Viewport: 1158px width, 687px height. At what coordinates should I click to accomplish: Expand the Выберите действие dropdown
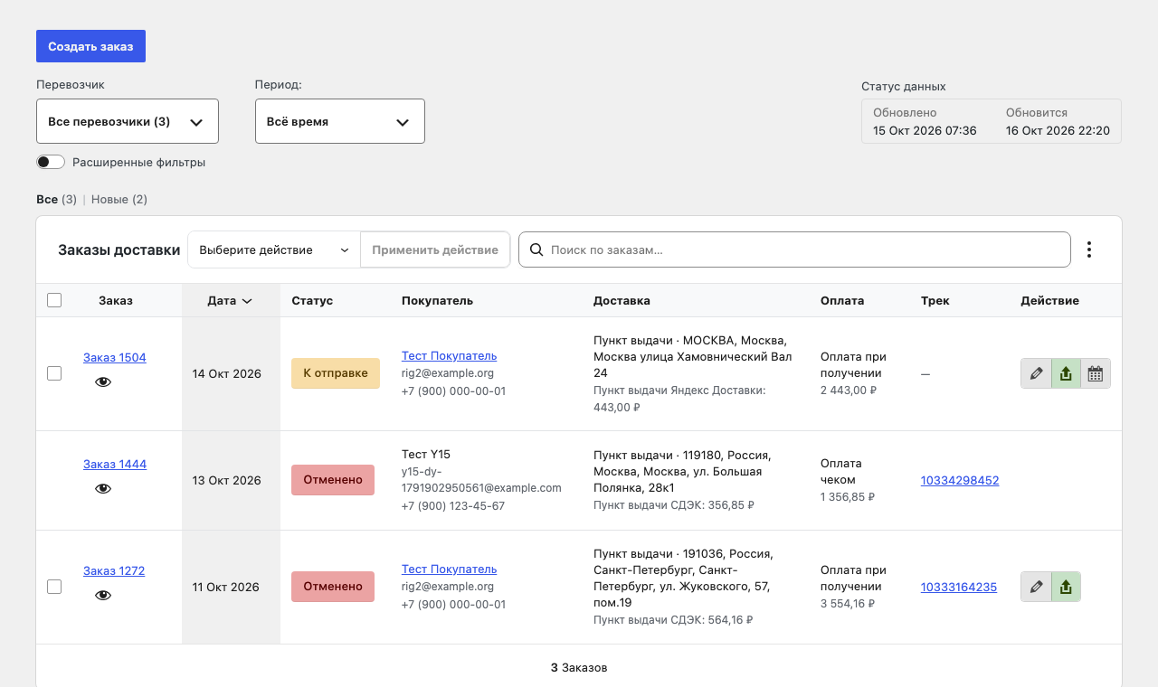[x=274, y=249]
